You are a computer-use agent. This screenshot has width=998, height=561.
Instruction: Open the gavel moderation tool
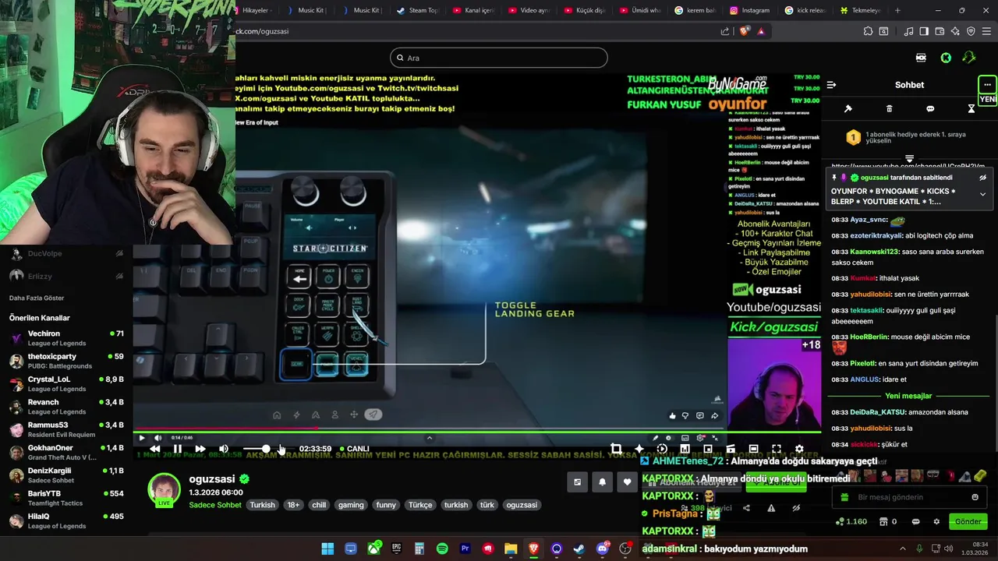[x=848, y=109]
